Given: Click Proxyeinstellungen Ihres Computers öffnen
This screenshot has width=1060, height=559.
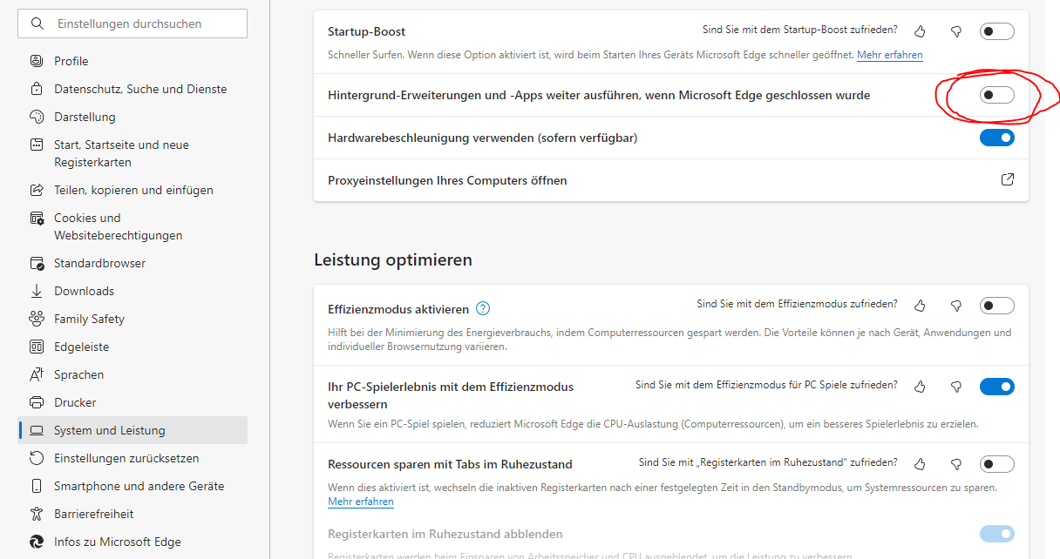Looking at the screenshot, I should tap(671, 180).
